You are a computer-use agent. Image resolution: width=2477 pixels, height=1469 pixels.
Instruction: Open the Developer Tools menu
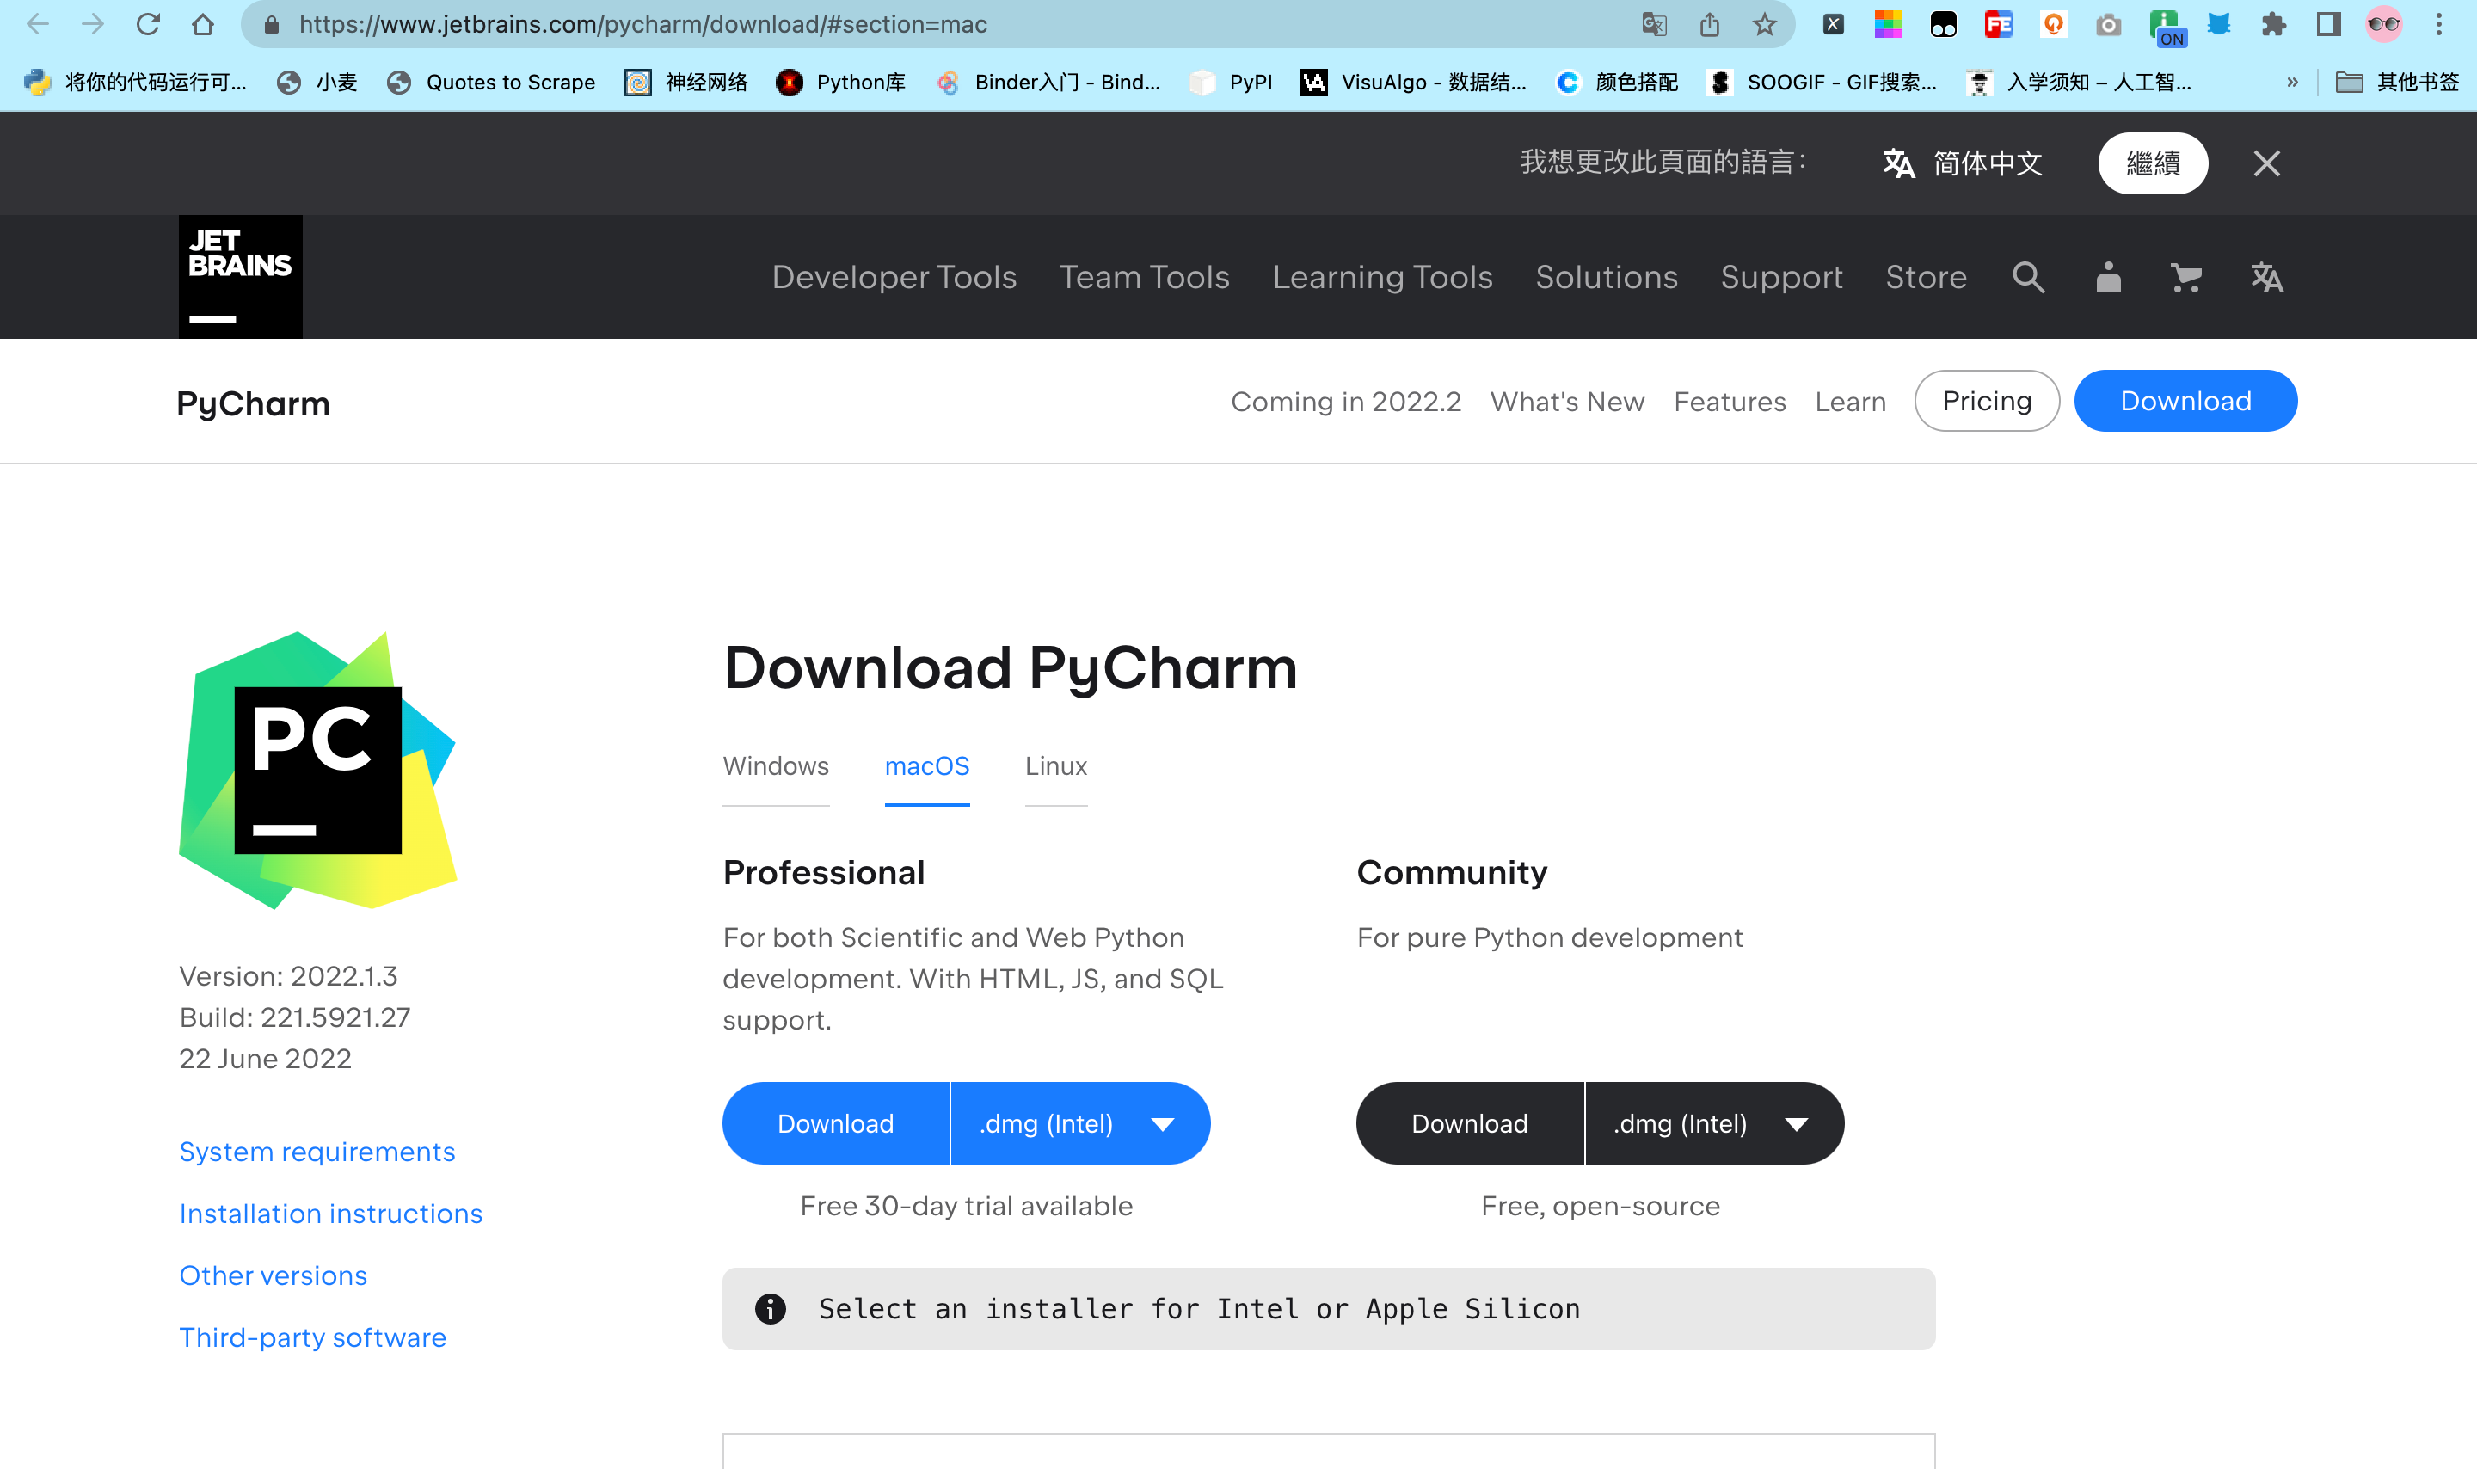[x=894, y=277]
